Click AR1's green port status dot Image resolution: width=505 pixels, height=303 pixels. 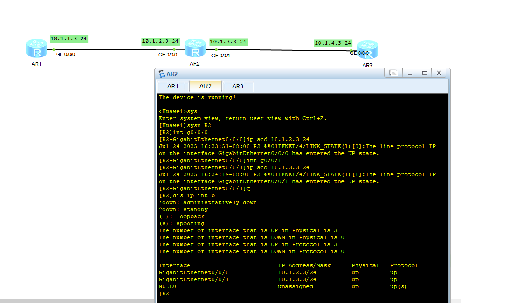click(54, 49)
